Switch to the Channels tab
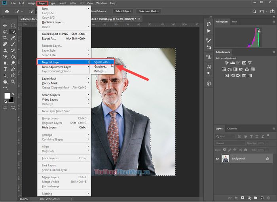Viewport: 277px width, 202px height. (232, 129)
